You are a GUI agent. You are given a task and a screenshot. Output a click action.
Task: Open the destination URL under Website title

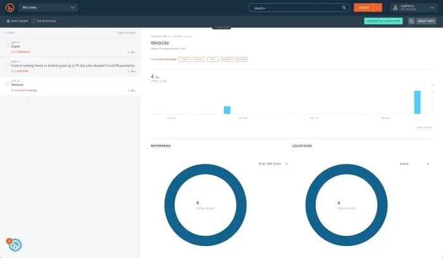168,49
